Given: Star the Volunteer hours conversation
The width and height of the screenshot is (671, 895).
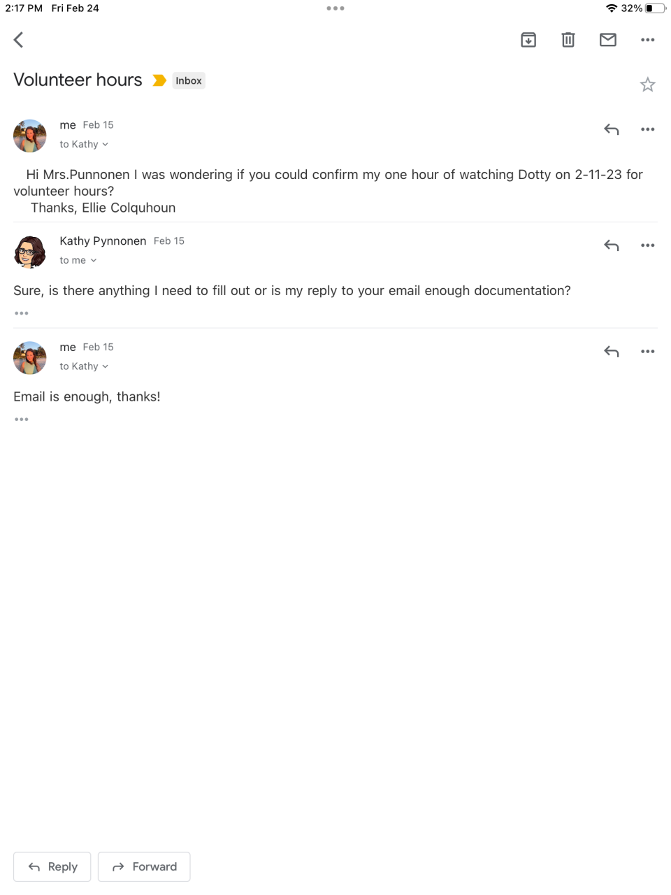Looking at the screenshot, I should [648, 85].
